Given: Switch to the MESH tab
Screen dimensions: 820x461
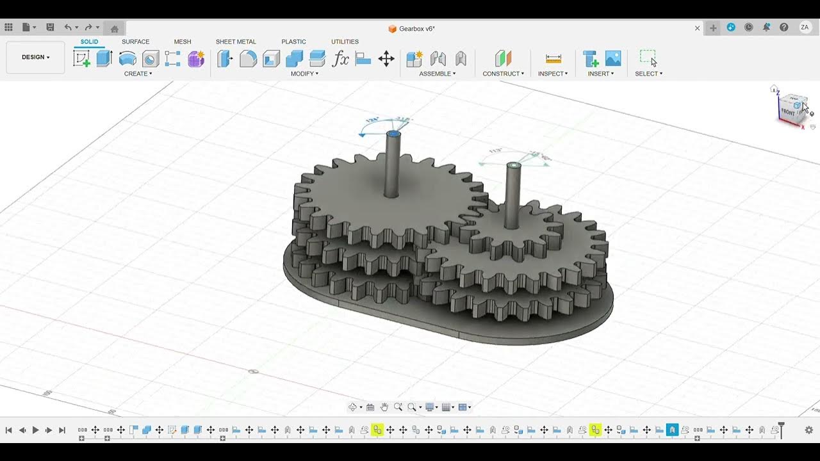Looking at the screenshot, I should point(183,42).
